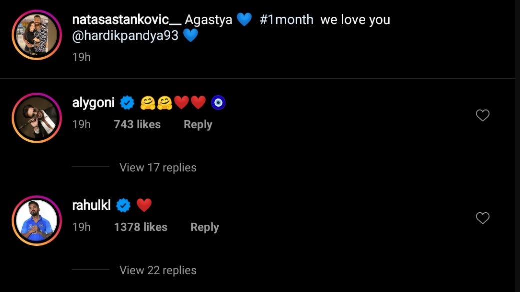View who liked: 1378 likes
The height and width of the screenshot is (292, 520).
(140, 227)
